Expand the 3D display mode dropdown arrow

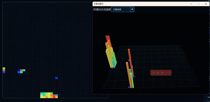point(132,9)
